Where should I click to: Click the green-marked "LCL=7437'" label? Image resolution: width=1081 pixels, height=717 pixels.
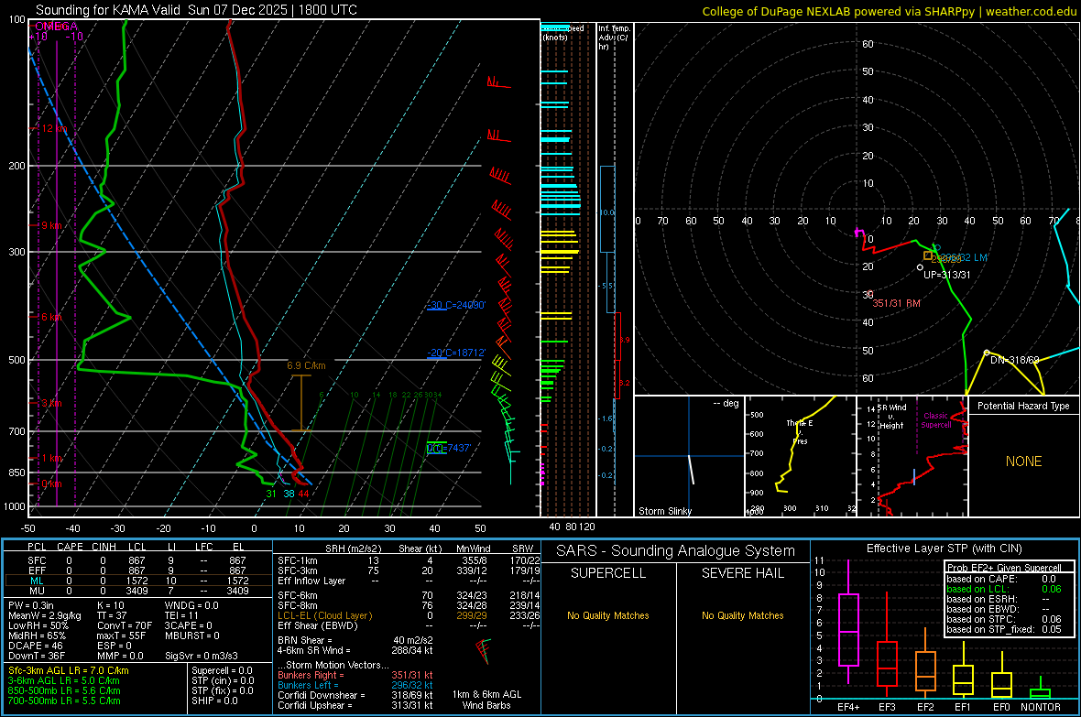[449, 448]
